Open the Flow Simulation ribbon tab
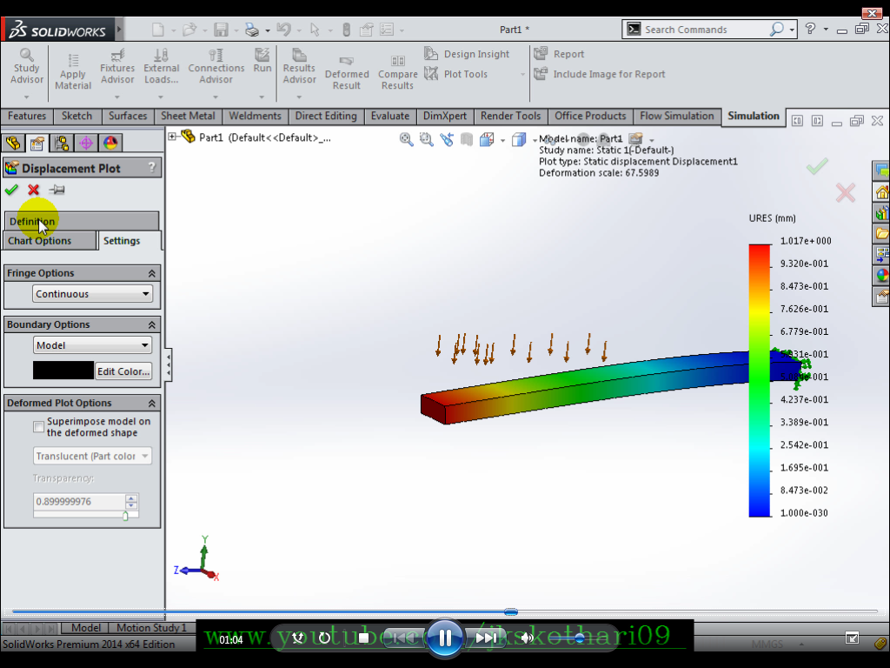The height and width of the screenshot is (668, 890). [677, 116]
